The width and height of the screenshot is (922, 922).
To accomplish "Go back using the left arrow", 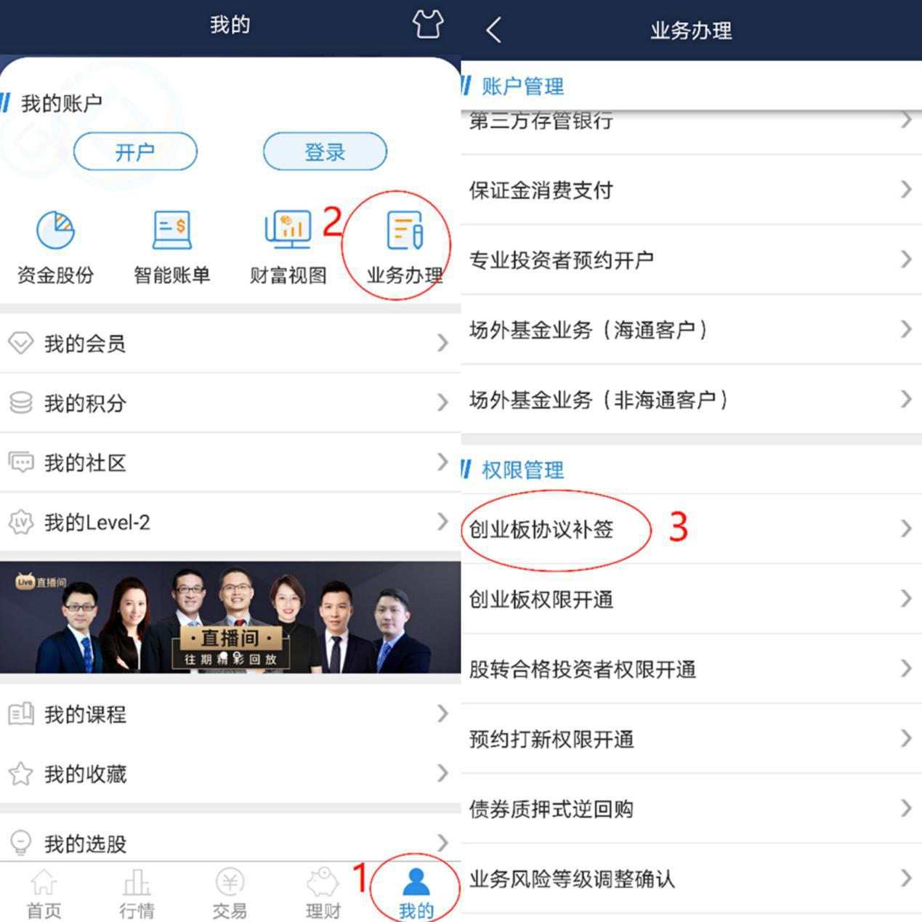I will pos(493,31).
